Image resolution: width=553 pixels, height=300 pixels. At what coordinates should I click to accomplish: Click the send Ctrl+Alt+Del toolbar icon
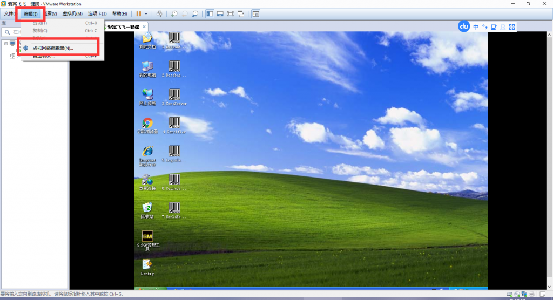pyautogui.click(x=159, y=13)
